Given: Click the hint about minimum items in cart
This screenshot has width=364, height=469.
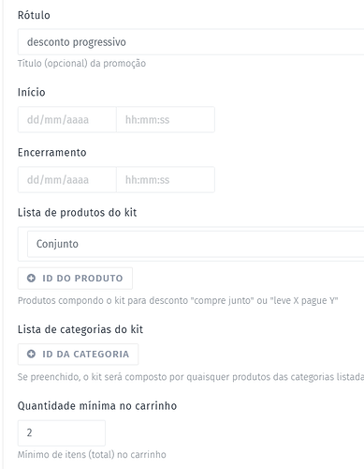Looking at the screenshot, I should [92, 454].
